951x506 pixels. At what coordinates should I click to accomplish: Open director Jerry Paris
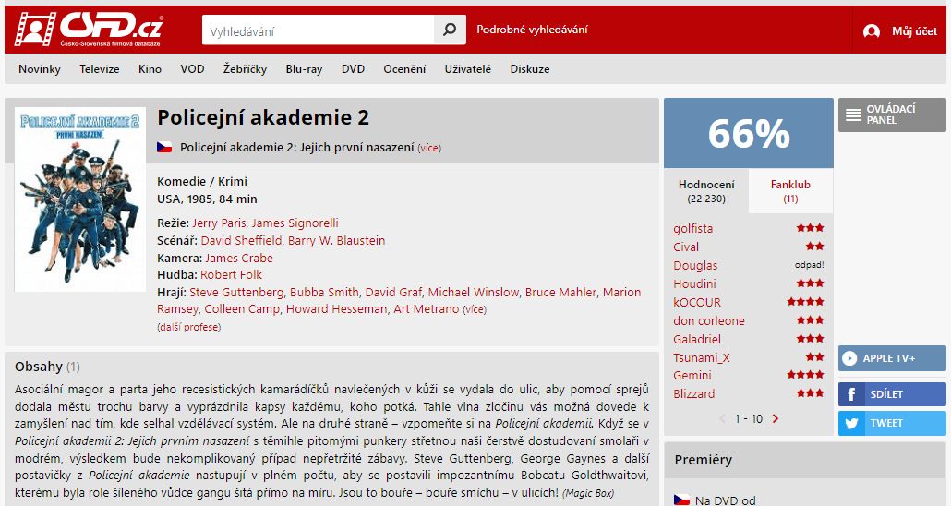[x=219, y=223]
